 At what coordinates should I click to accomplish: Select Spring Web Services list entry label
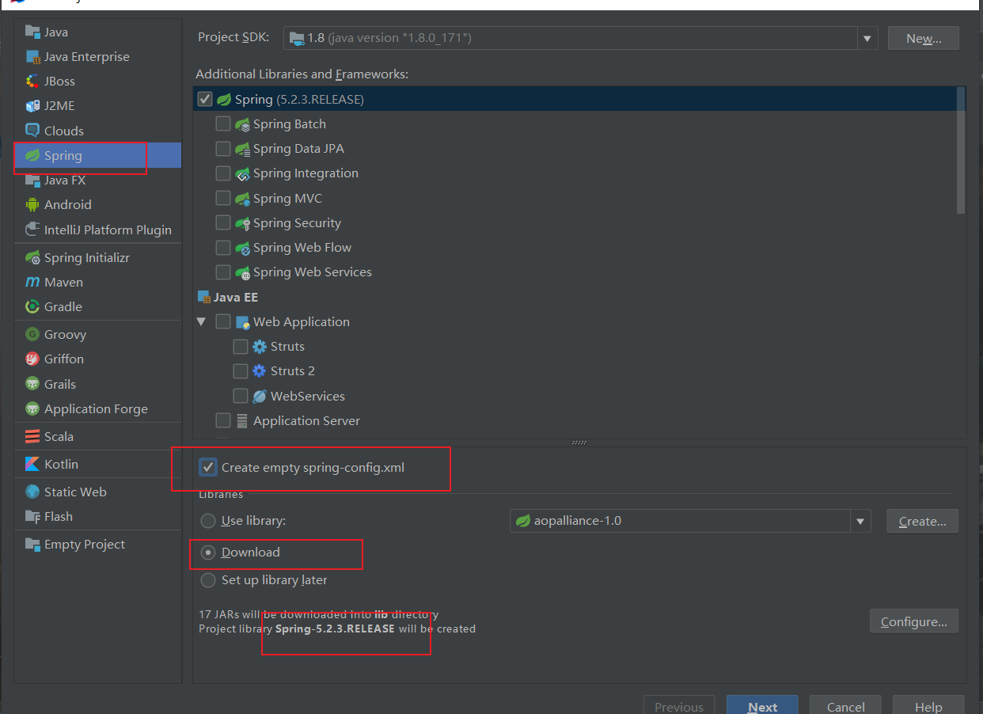[313, 272]
